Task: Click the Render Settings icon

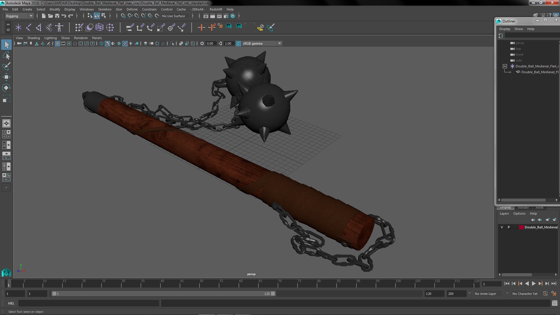Action: 226,16
